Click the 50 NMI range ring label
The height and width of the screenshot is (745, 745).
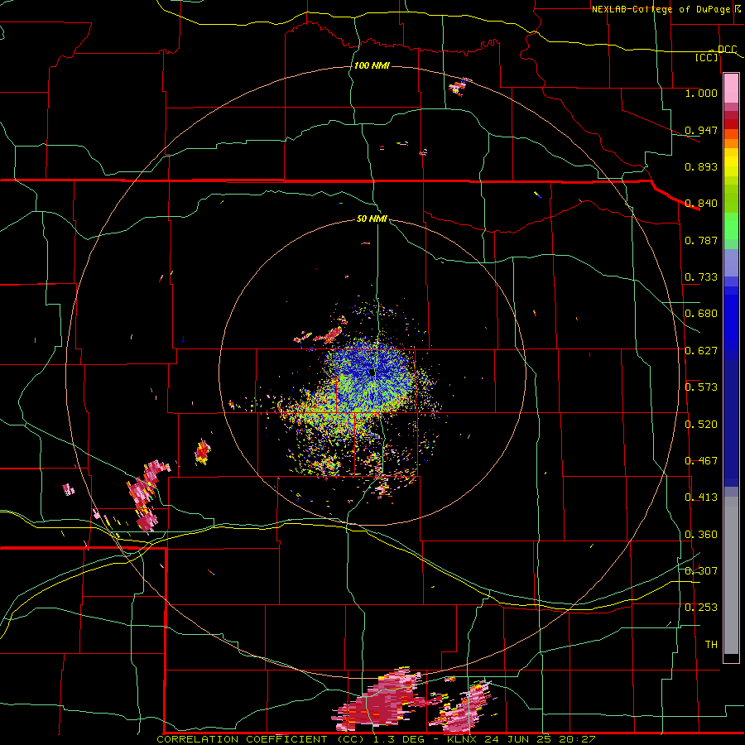pyautogui.click(x=372, y=219)
